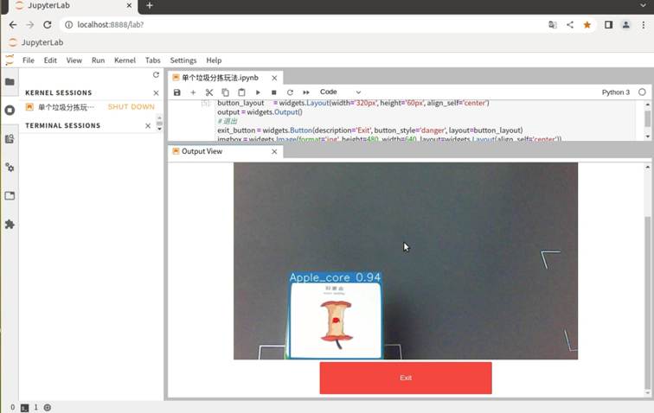Viewport: 654px width, 413px height.
Task: Restart kernel and run all cells icon
Action: point(306,92)
